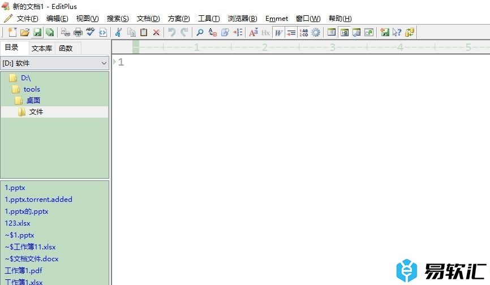Image resolution: width=490 pixels, height=285 pixels.
Task: Open the 视图(V) menu
Action: point(88,19)
